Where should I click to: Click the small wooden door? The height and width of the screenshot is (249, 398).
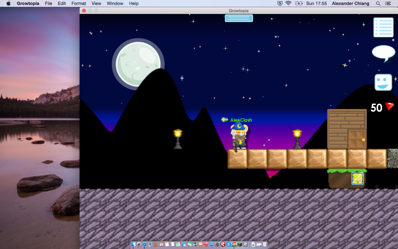tap(357, 139)
